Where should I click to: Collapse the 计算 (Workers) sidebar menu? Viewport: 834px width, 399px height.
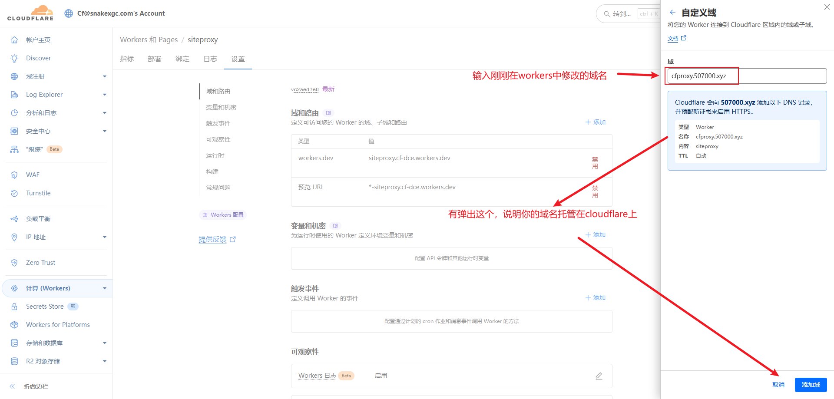tap(104, 288)
